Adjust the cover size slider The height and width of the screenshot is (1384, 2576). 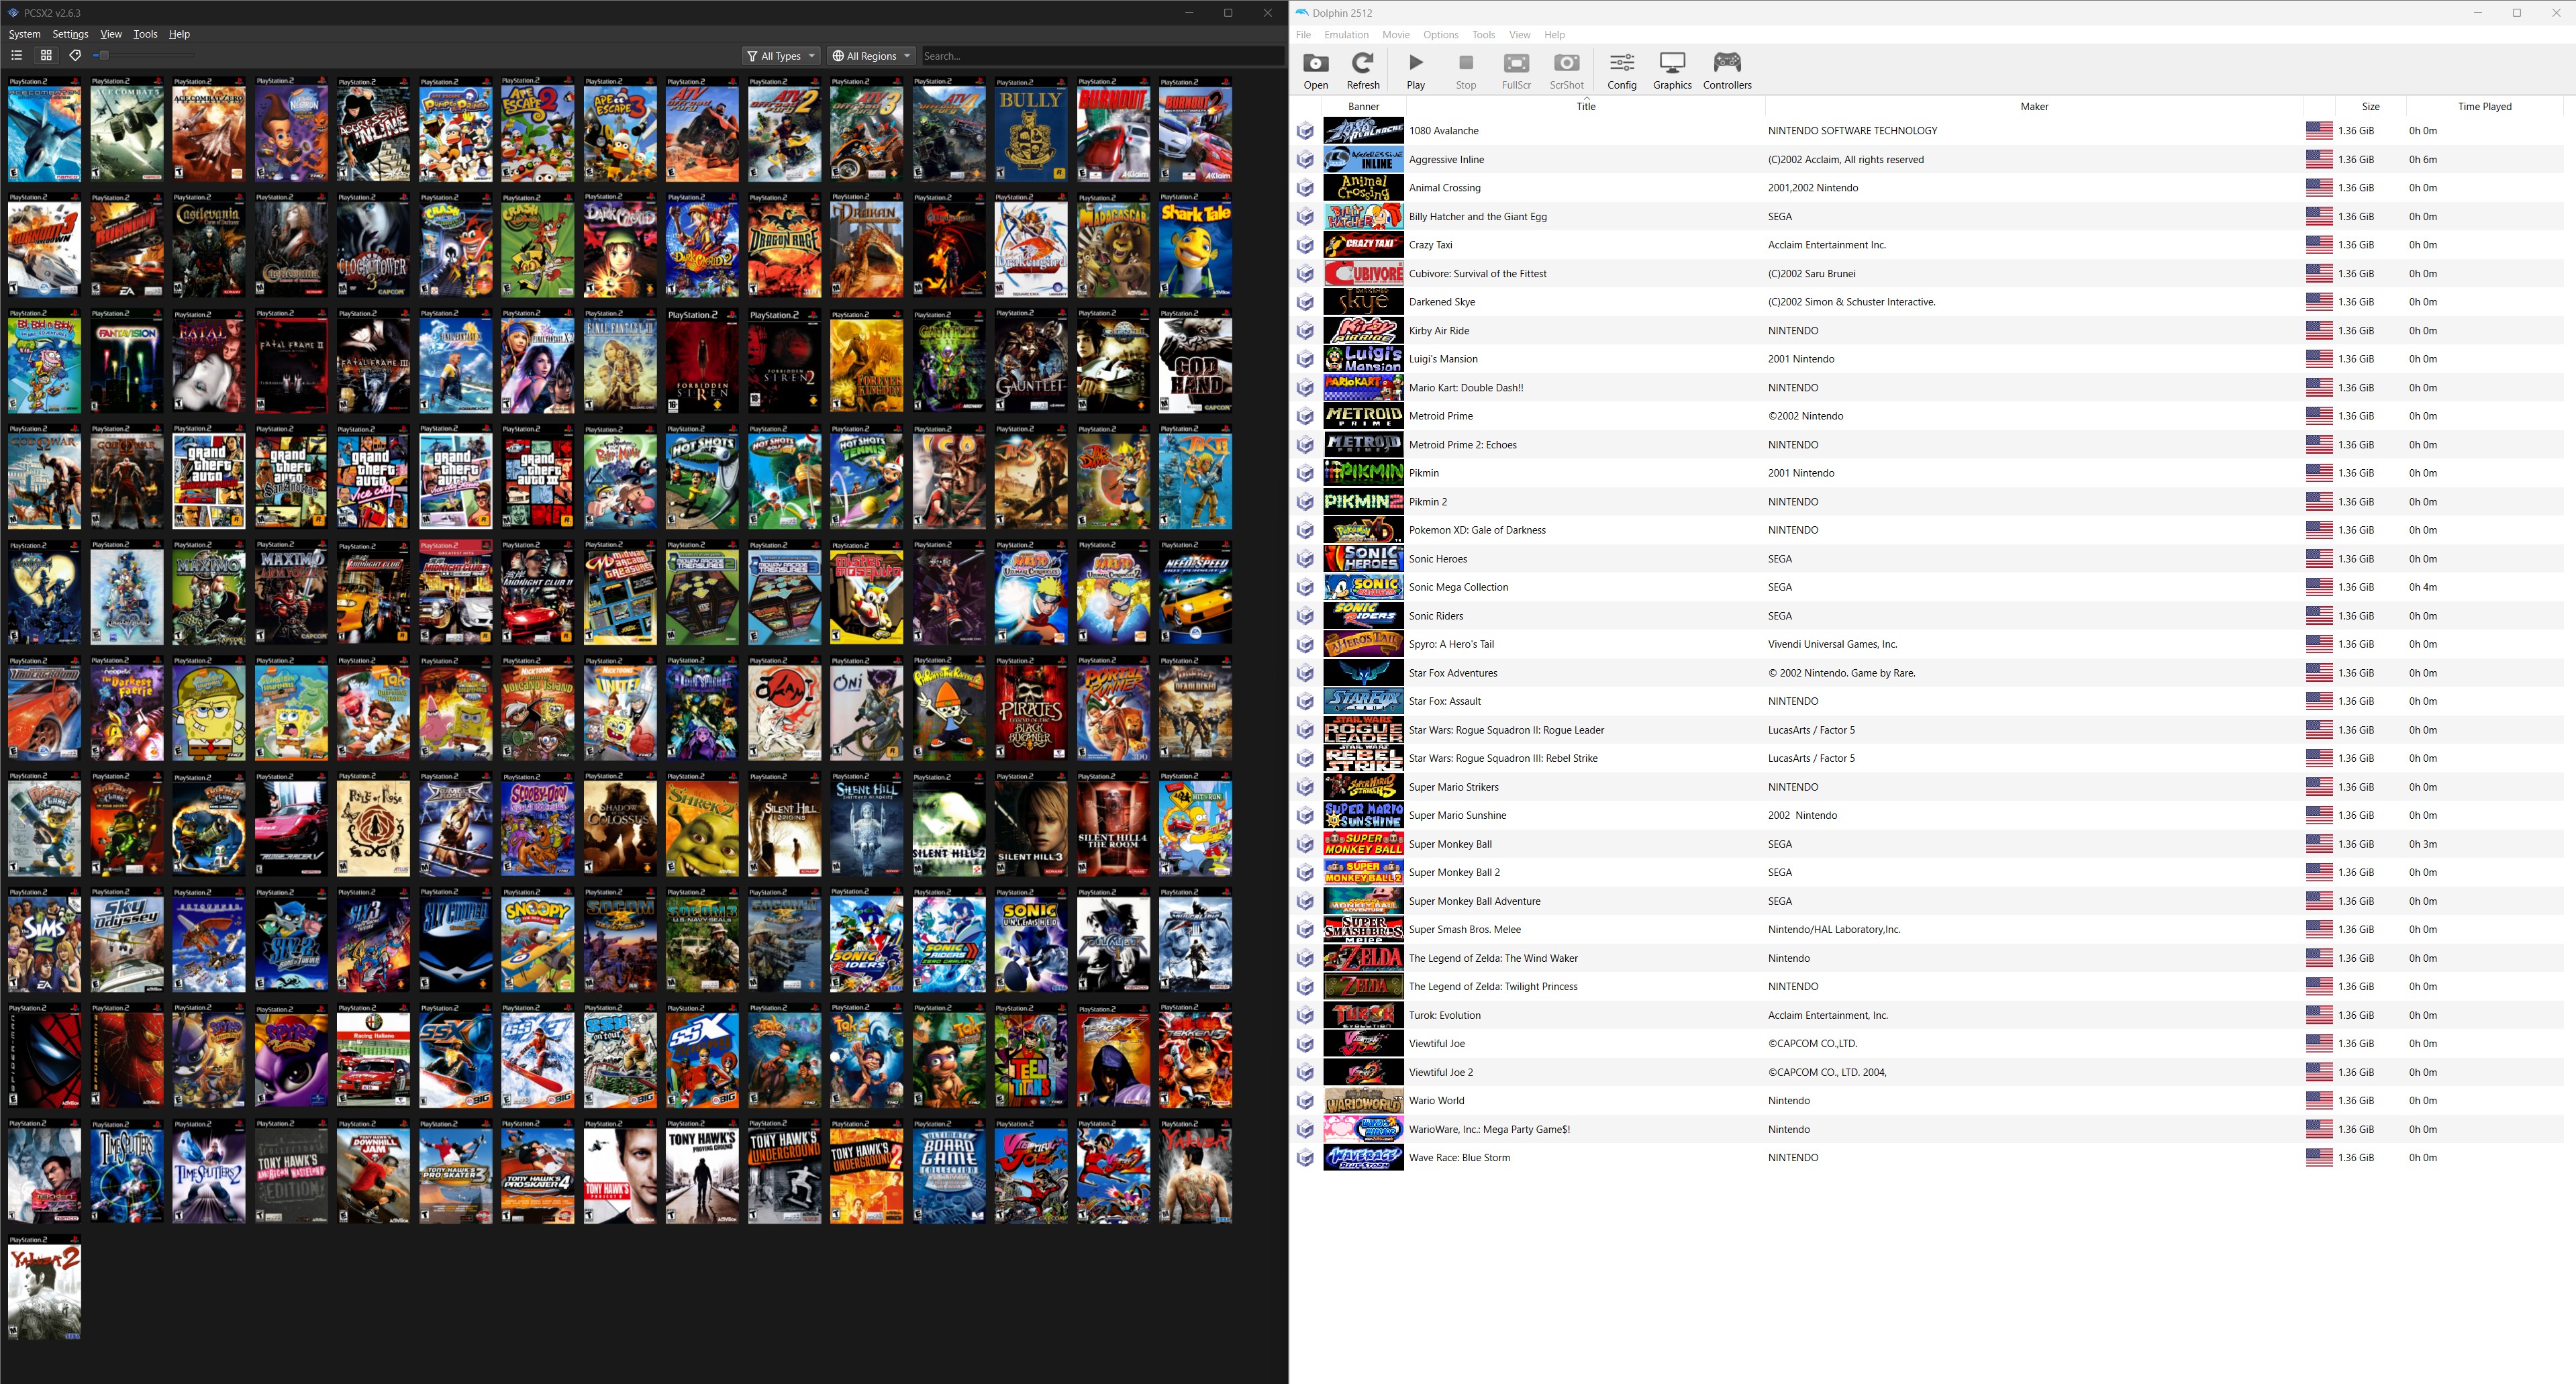pyautogui.click(x=104, y=56)
